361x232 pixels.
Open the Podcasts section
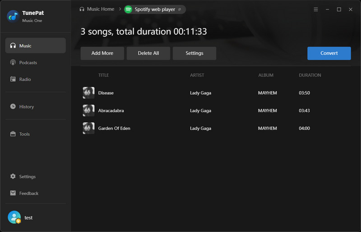[36, 62]
